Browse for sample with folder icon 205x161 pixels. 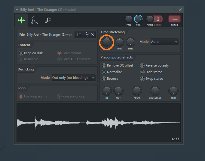[x=79, y=34]
